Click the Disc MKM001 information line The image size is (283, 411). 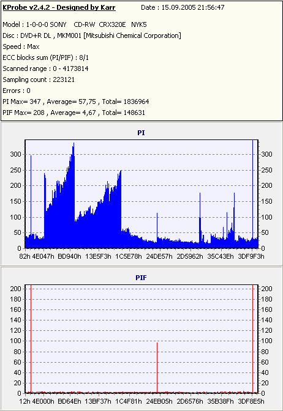coord(92,35)
